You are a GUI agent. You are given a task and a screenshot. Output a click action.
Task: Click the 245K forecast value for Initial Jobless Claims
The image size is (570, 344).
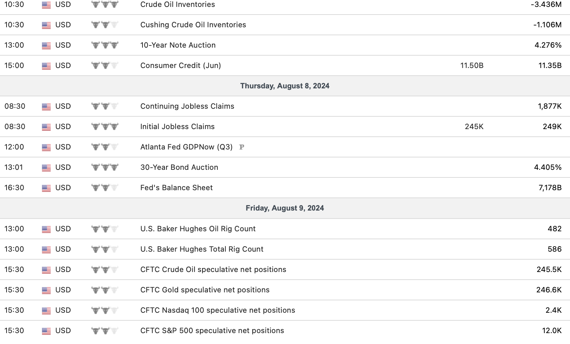click(x=474, y=127)
